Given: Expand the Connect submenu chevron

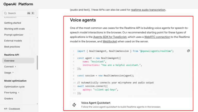Looking at the screenshot, I should click(x=16, y=67).
